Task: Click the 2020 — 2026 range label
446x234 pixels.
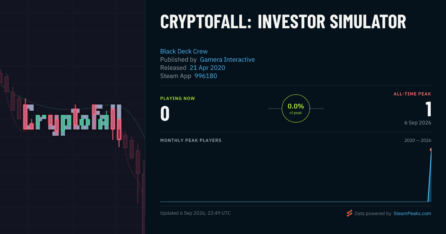Action: tap(418, 140)
